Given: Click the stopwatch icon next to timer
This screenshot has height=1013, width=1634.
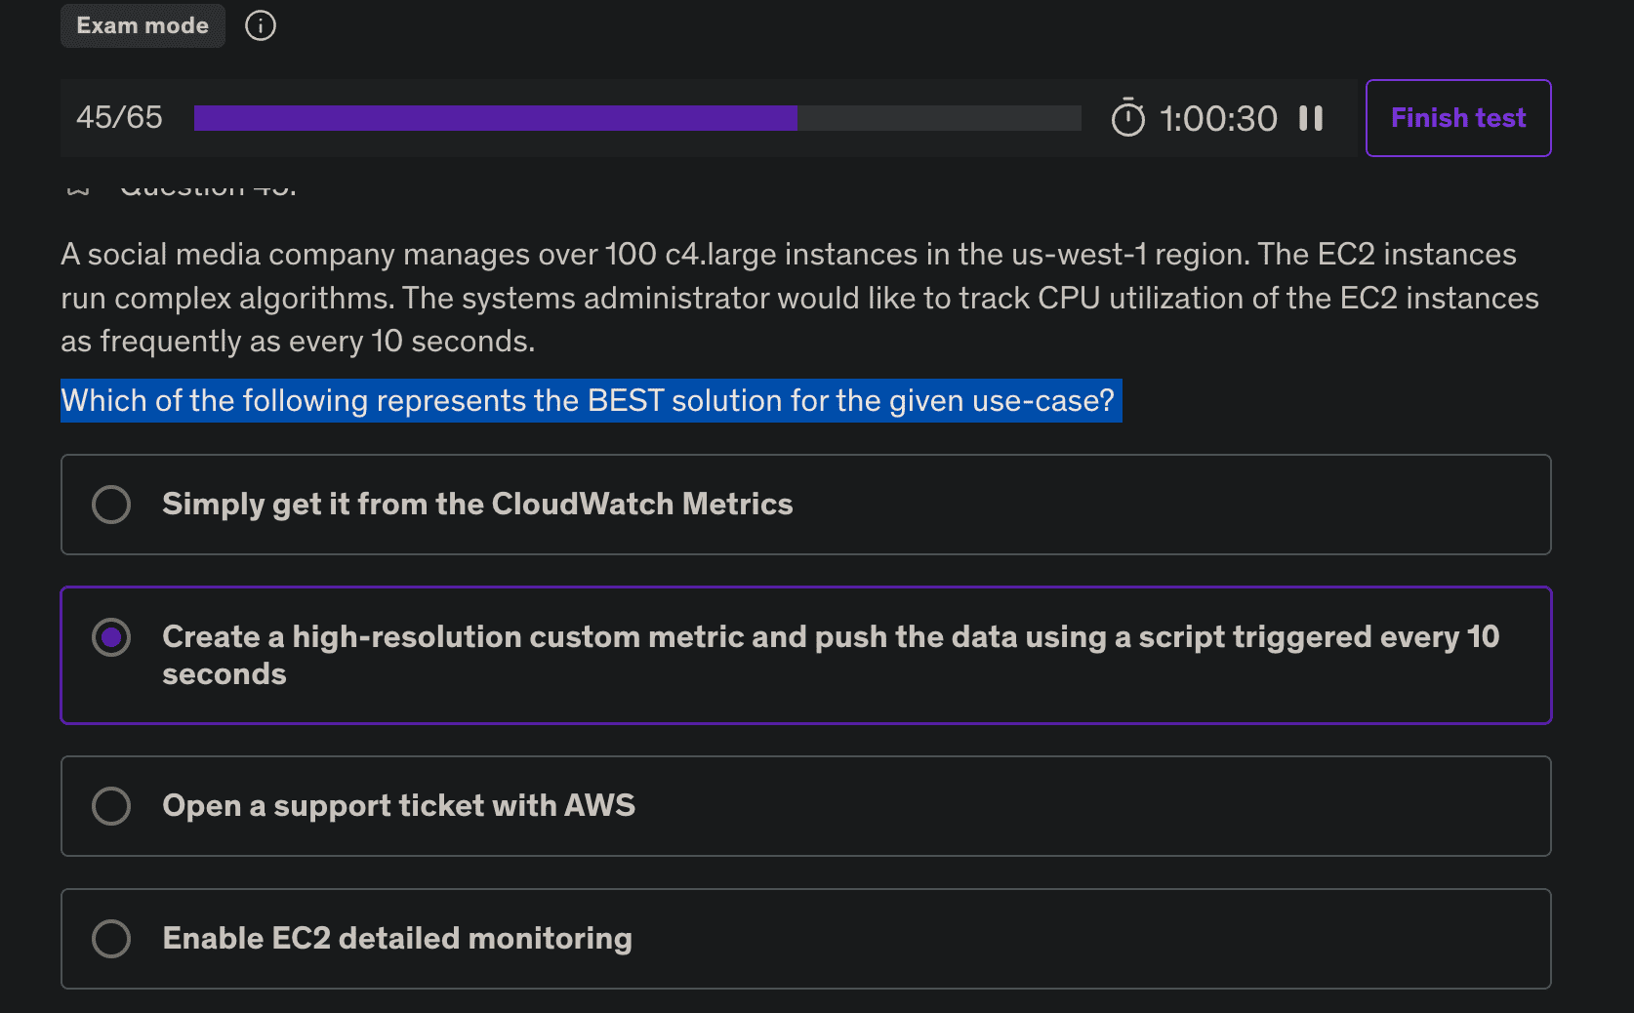Looking at the screenshot, I should (x=1127, y=118).
